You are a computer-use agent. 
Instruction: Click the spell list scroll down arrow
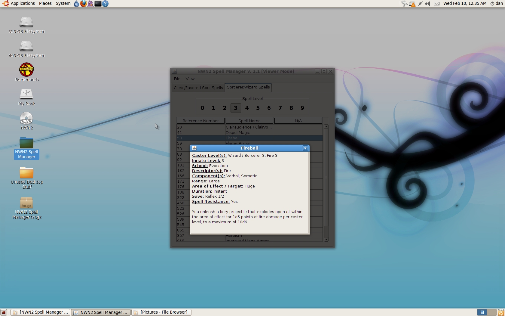[x=326, y=240]
